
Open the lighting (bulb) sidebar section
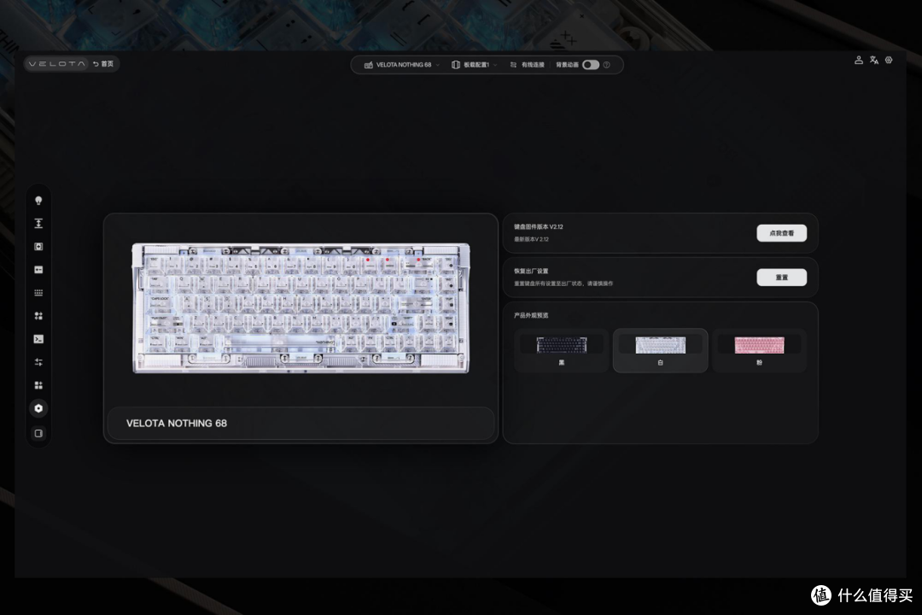38,201
